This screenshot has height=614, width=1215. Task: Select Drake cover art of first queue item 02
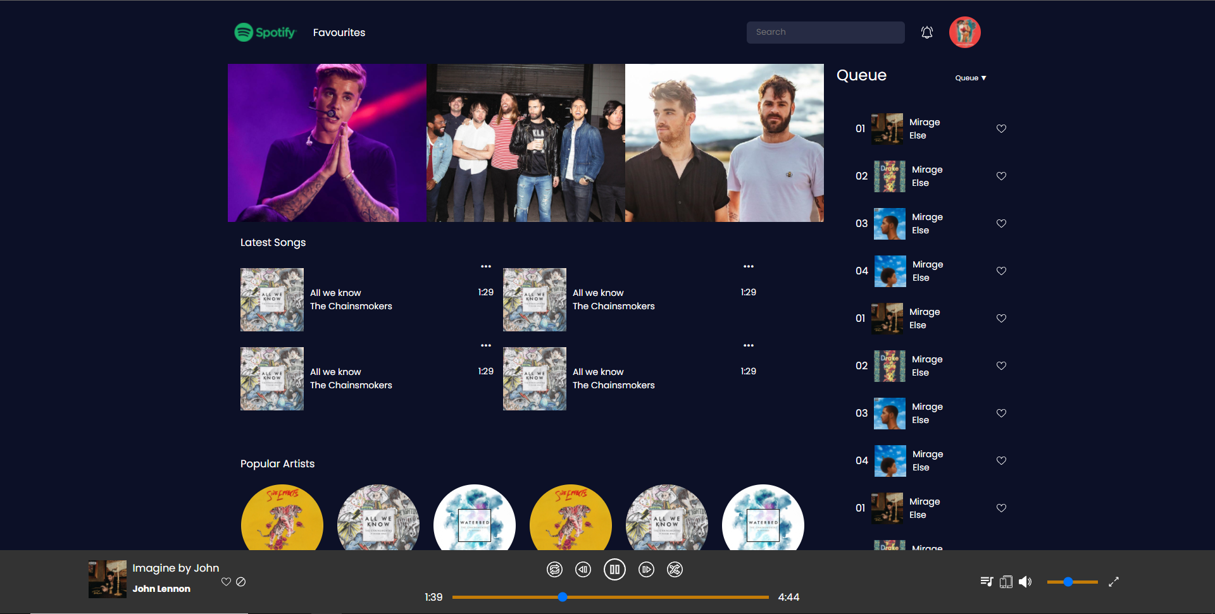pyautogui.click(x=890, y=176)
